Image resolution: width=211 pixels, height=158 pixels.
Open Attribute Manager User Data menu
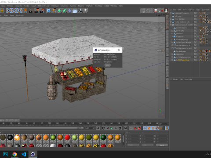coord(188,79)
